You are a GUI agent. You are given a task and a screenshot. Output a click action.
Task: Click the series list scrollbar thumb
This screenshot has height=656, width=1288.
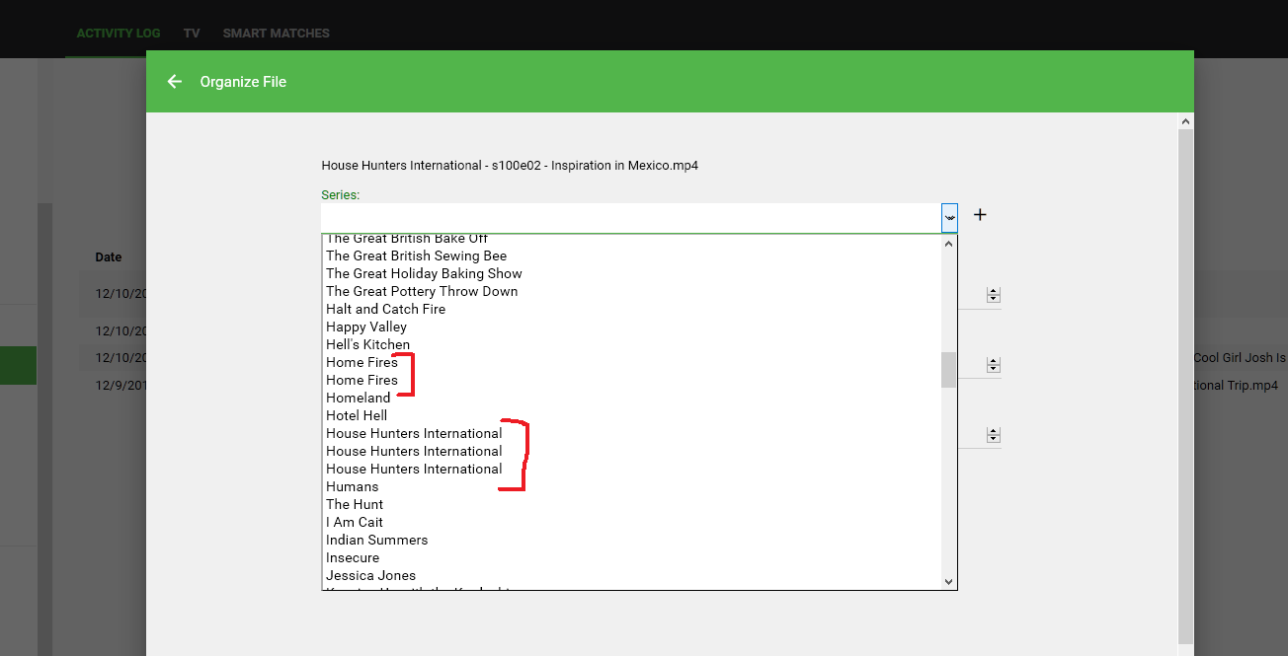pos(949,370)
